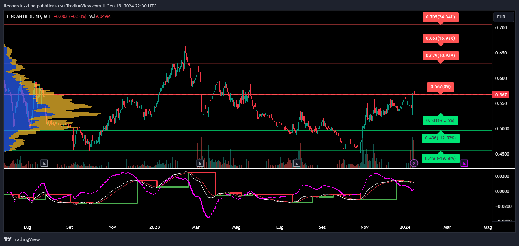Image resolution: width=519 pixels, height=246 pixels.
Task: Click the purple lightning bolt event icon
Action: 414,163
